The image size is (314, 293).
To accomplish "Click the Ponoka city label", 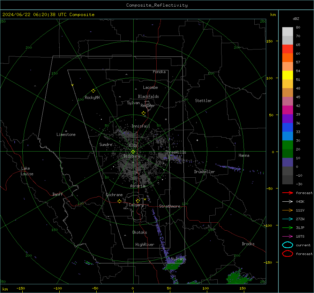I will [159, 72].
